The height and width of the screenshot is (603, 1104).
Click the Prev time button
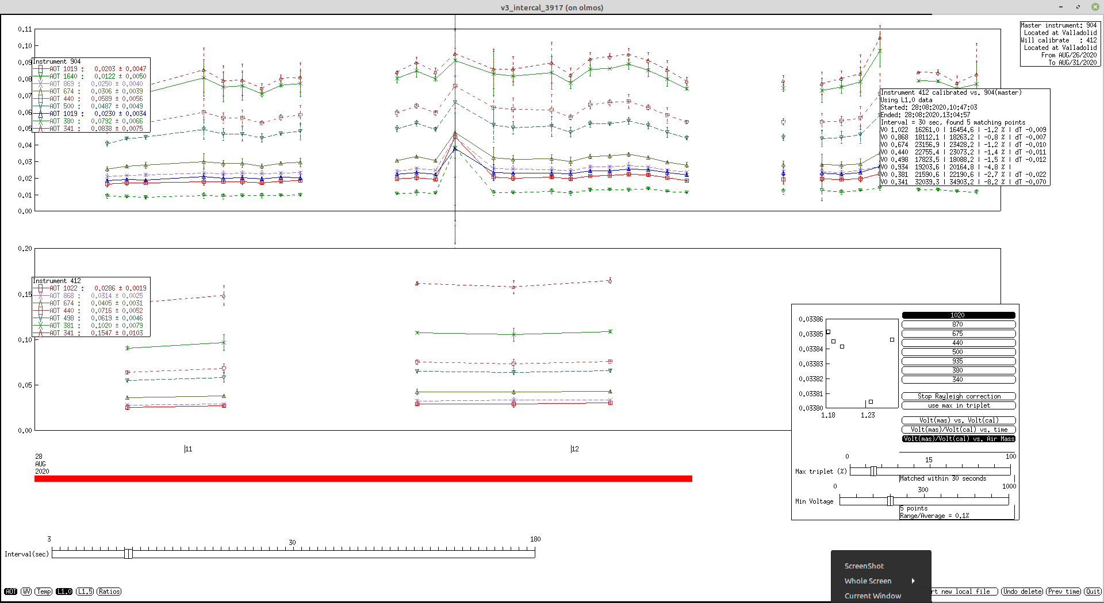coord(1063,592)
